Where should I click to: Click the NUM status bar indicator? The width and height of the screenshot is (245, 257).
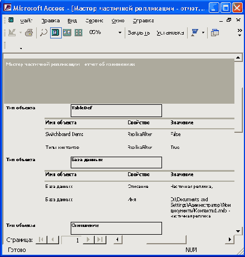click(x=191, y=250)
